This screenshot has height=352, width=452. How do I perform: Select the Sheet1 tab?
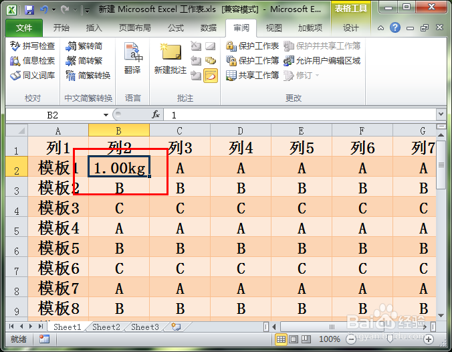[68, 327]
